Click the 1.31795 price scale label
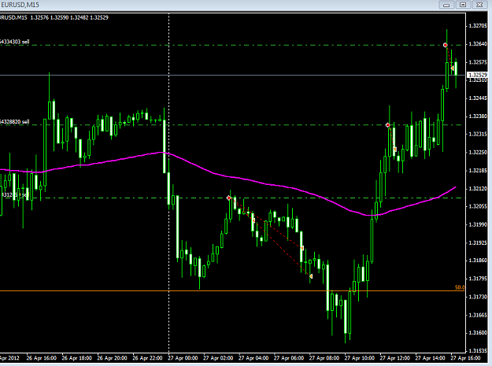Image resolution: width=492 pixels, height=366 pixels. click(478, 279)
